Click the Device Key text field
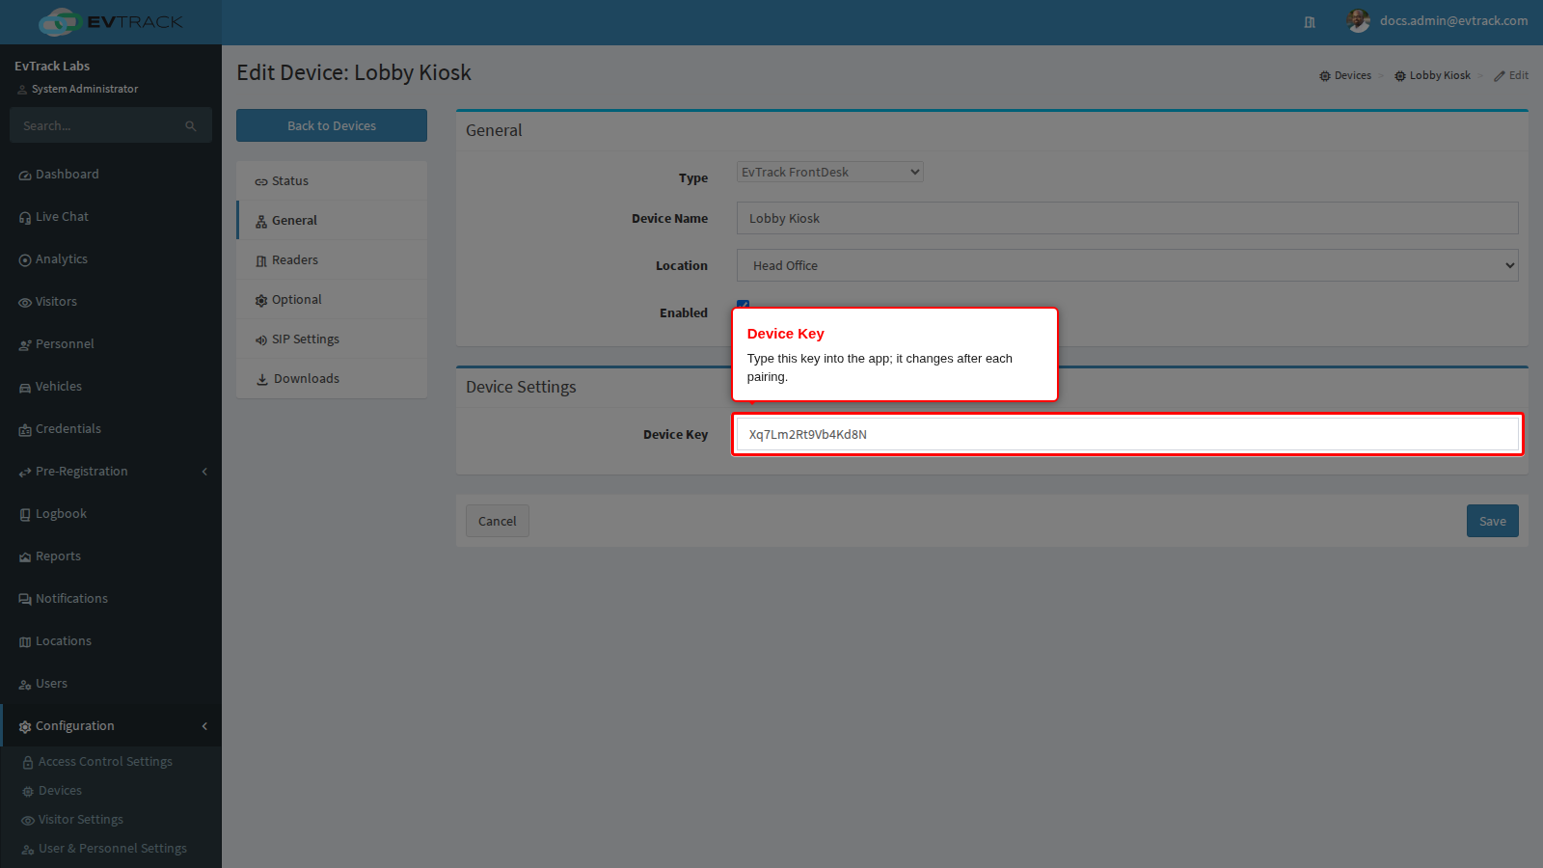This screenshot has width=1543, height=868. point(1127,434)
